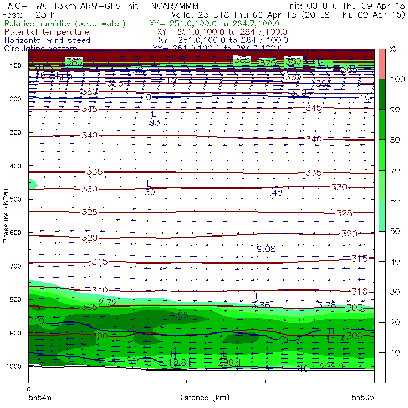Click the green 'XY= 251.0,100.0 to 284.7,100.0' text

coord(214,24)
